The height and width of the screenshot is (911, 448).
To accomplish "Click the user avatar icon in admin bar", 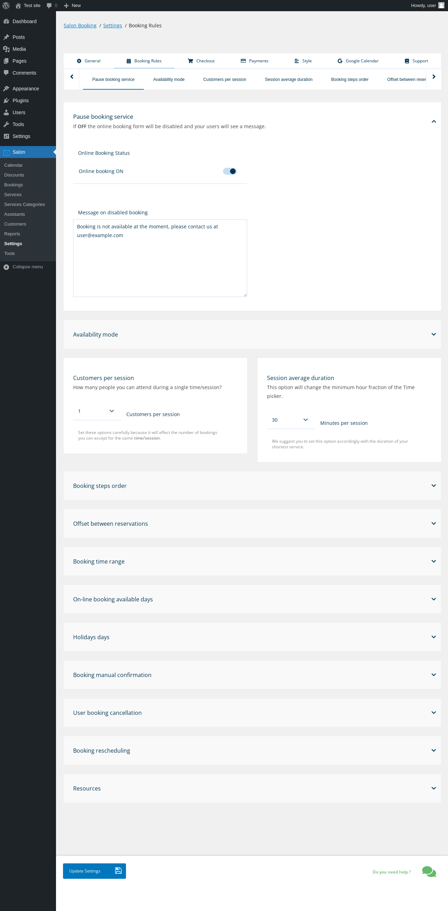I will pyautogui.click(x=441, y=6).
